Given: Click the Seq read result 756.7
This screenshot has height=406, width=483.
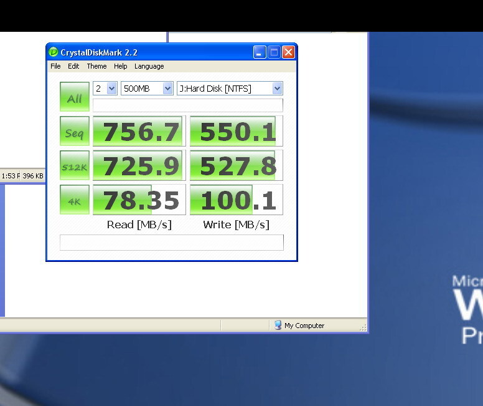Looking at the screenshot, I should [x=139, y=132].
